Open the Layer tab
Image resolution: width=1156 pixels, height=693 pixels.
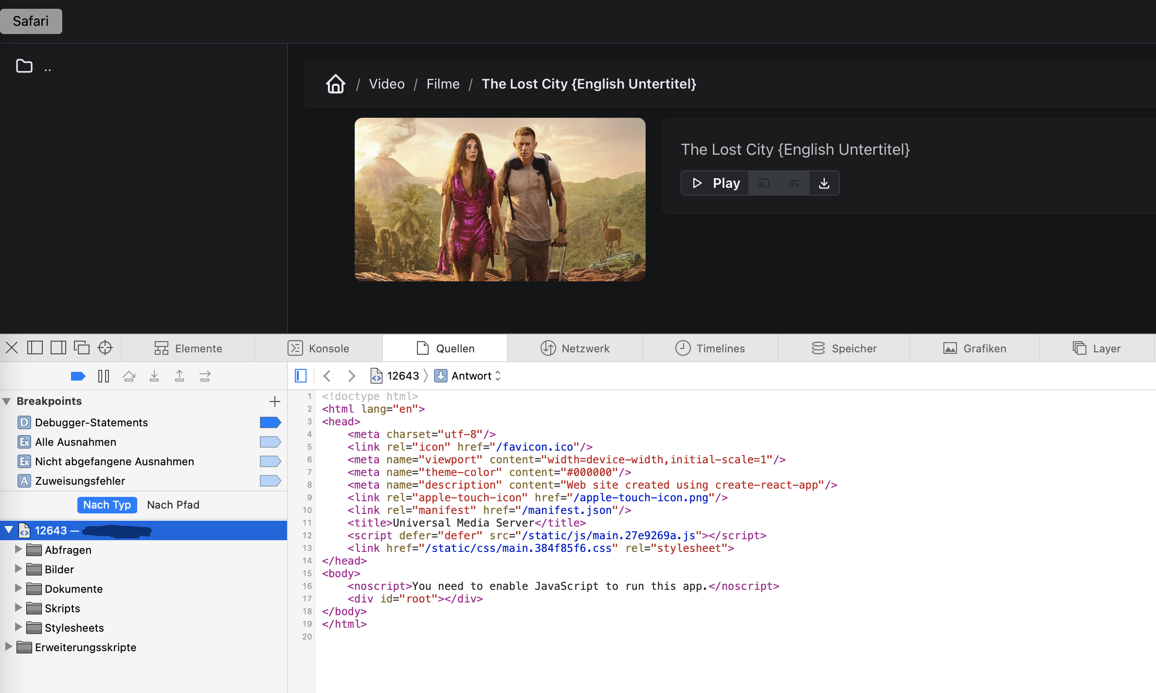(1097, 348)
